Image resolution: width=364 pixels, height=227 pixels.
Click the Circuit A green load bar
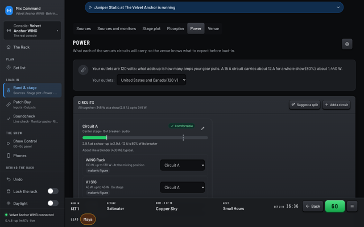94,137
